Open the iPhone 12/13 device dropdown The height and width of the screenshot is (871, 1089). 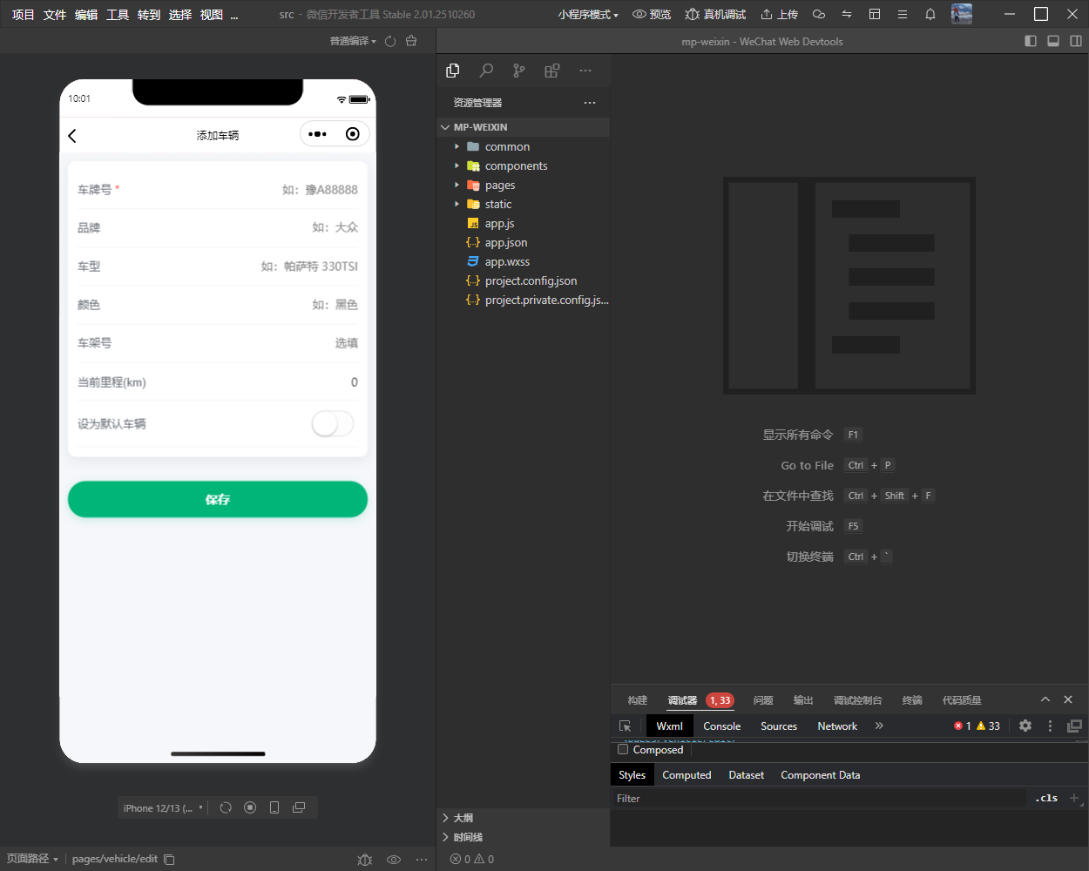click(163, 807)
